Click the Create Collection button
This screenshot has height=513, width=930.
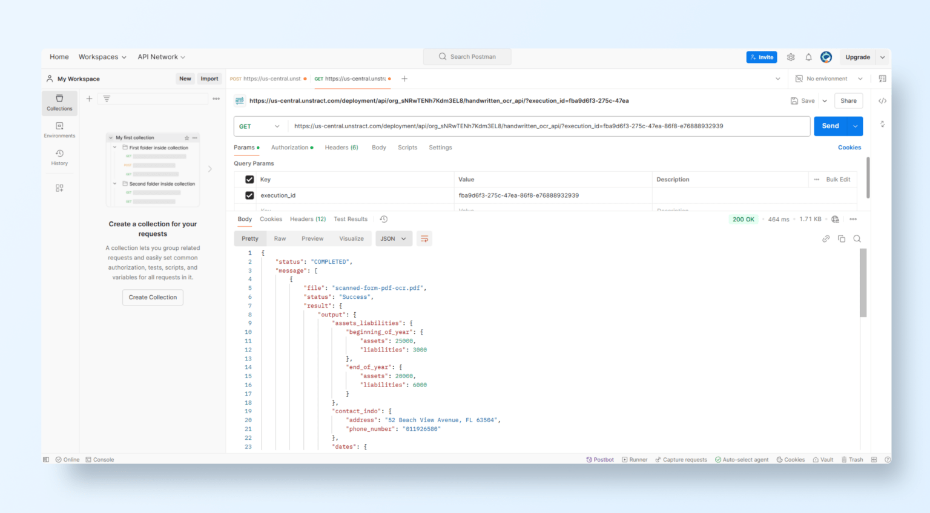tap(152, 297)
